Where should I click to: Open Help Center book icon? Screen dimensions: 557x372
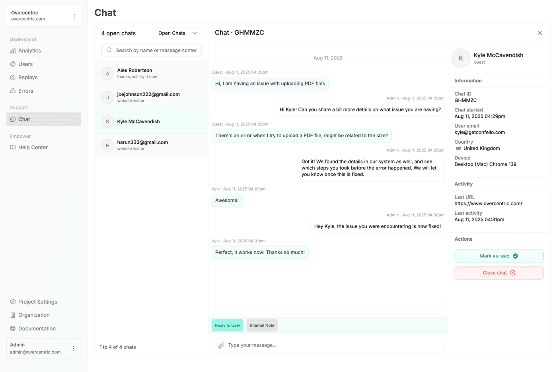pyautogui.click(x=13, y=147)
